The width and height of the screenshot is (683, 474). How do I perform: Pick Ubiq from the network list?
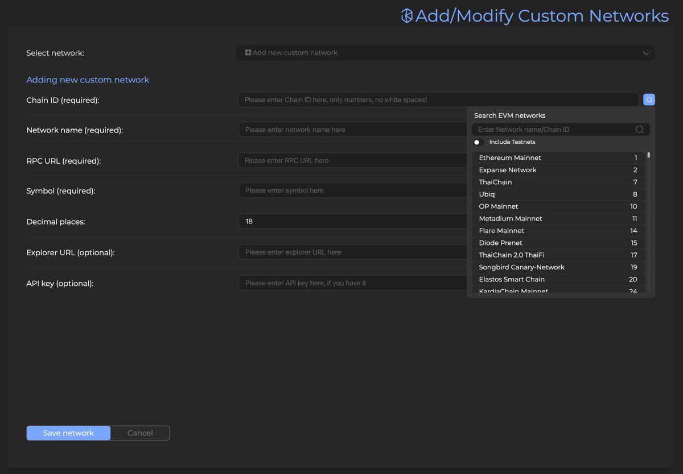click(558, 194)
